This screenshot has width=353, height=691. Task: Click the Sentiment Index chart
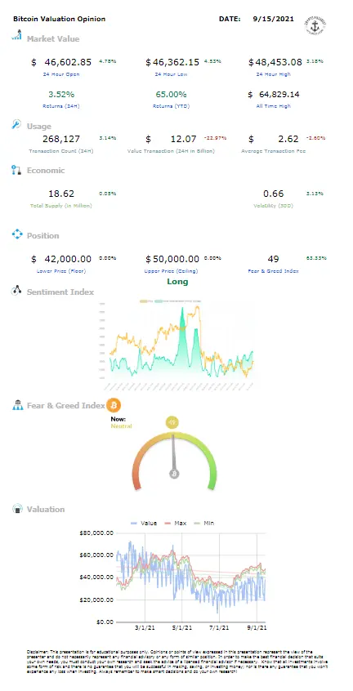(x=177, y=345)
